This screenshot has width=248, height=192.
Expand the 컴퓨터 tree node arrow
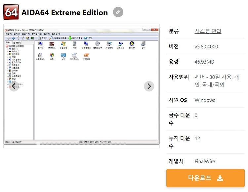click(7, 49)
